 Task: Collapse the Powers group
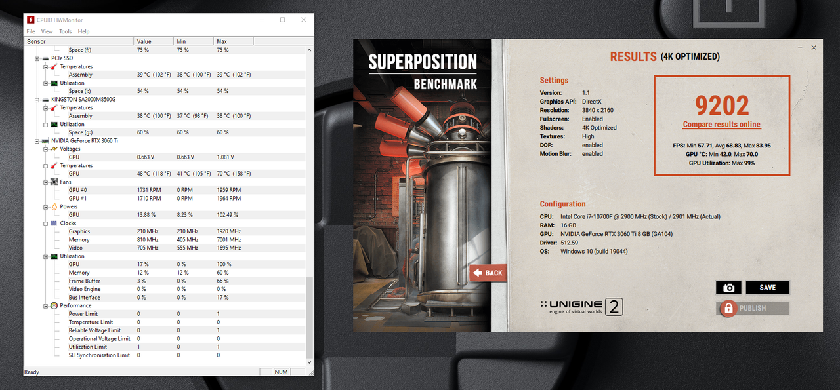pos(46,207)
